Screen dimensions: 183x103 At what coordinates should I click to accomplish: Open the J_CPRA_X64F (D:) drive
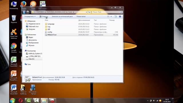coord(34,56)
